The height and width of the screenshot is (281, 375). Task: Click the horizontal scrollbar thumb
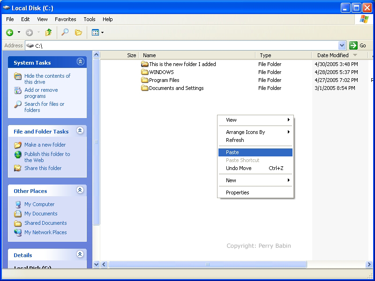point(207,264)
